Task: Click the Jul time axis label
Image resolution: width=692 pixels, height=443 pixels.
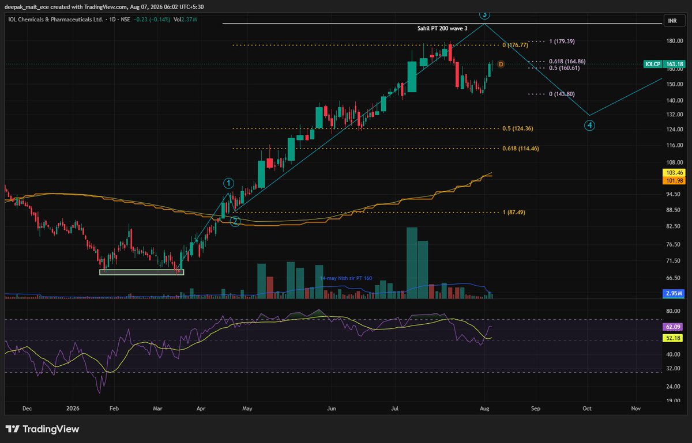Action: click(396, 408)
